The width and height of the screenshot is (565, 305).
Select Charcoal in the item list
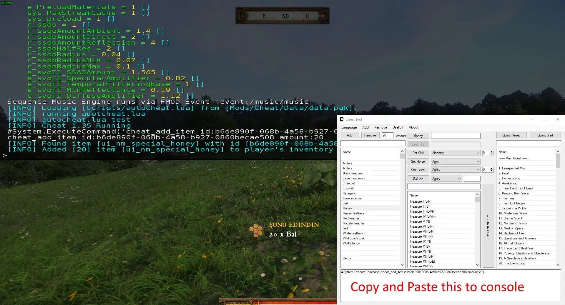pos(370,183)
